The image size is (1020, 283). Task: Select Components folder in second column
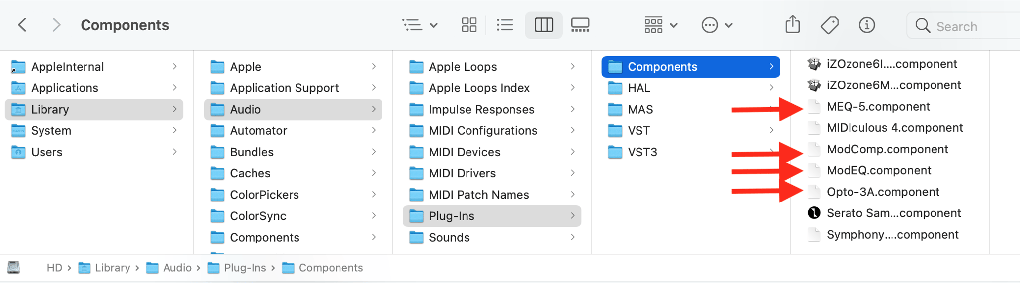tap(293, 237)
